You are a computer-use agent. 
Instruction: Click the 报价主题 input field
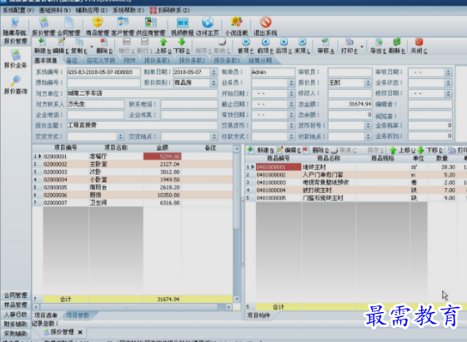click(x=142, y=125)
